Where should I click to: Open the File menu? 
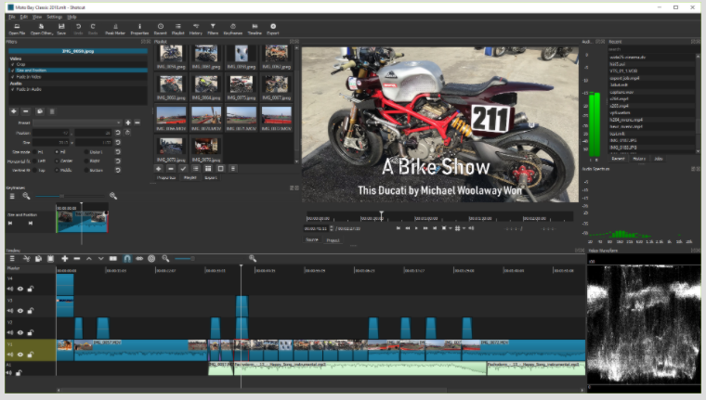pyautogui.click(x=12, y=17)
